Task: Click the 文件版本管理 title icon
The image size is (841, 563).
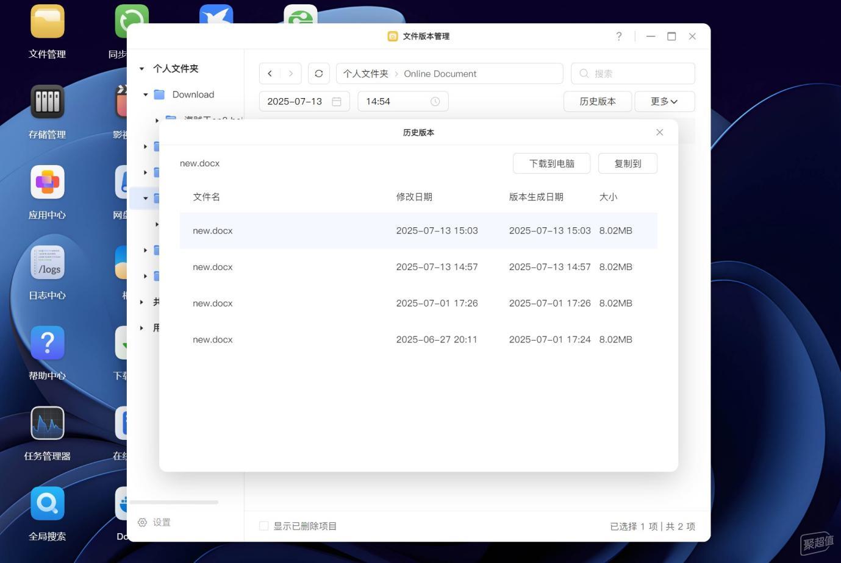Action: pos(393,37)
